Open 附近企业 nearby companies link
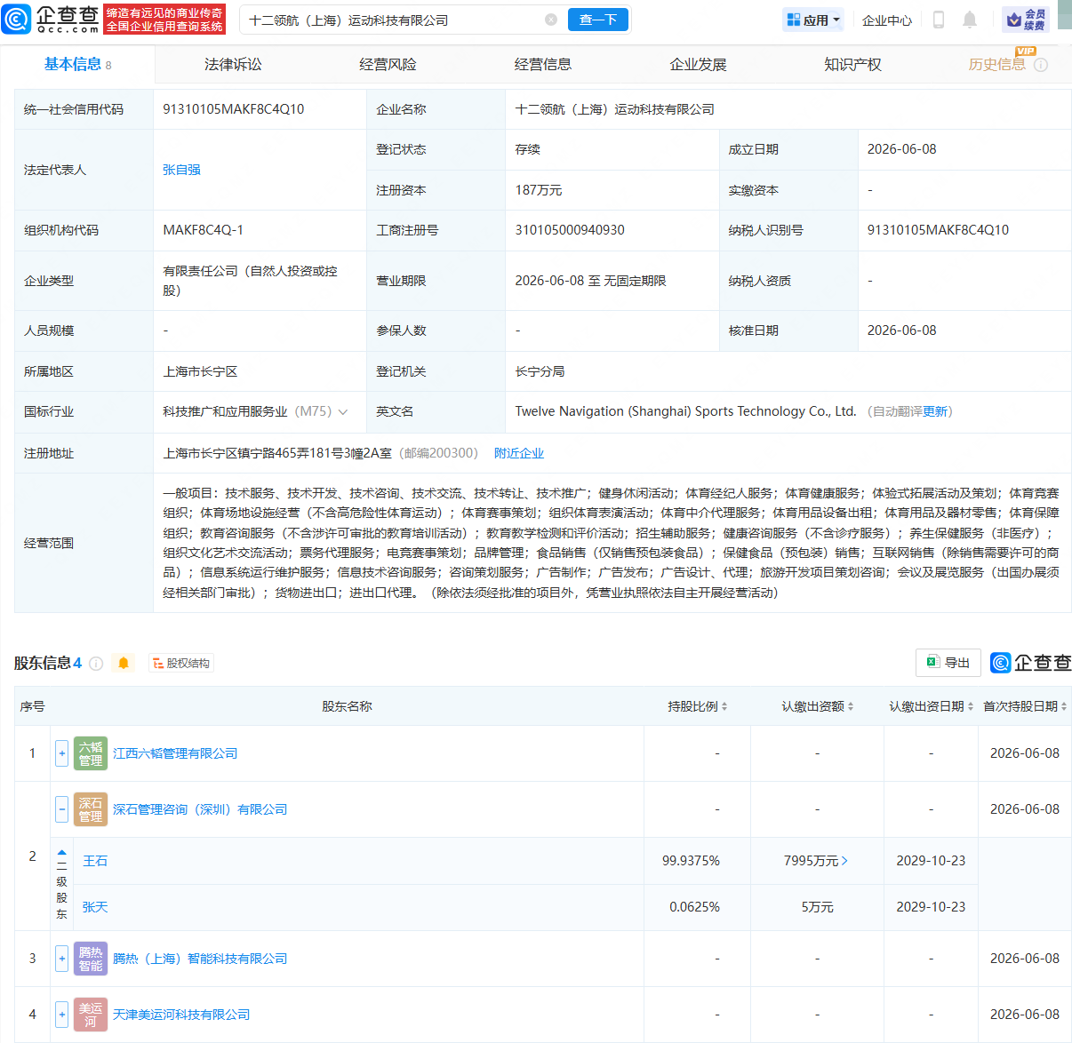The height and width of the screenshot is (1043, 1072). pos(519,453)
